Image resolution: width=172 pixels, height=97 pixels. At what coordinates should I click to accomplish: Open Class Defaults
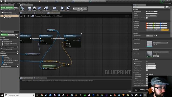coord(54,9)
